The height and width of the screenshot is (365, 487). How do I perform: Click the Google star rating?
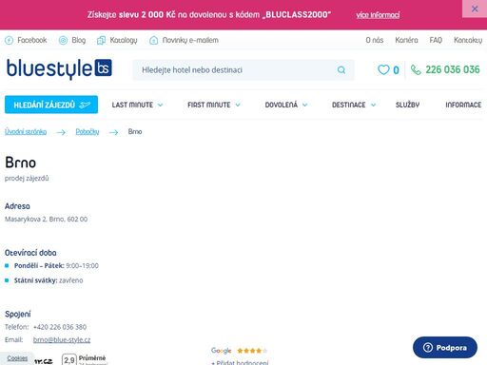click(x=252, y=351)
